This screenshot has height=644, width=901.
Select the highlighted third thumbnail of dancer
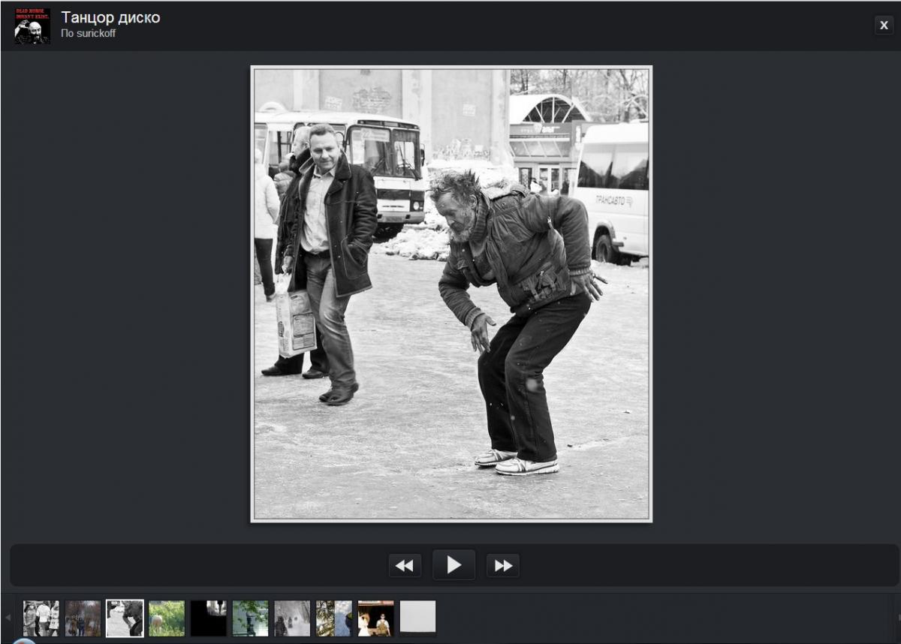pos(125,618)
